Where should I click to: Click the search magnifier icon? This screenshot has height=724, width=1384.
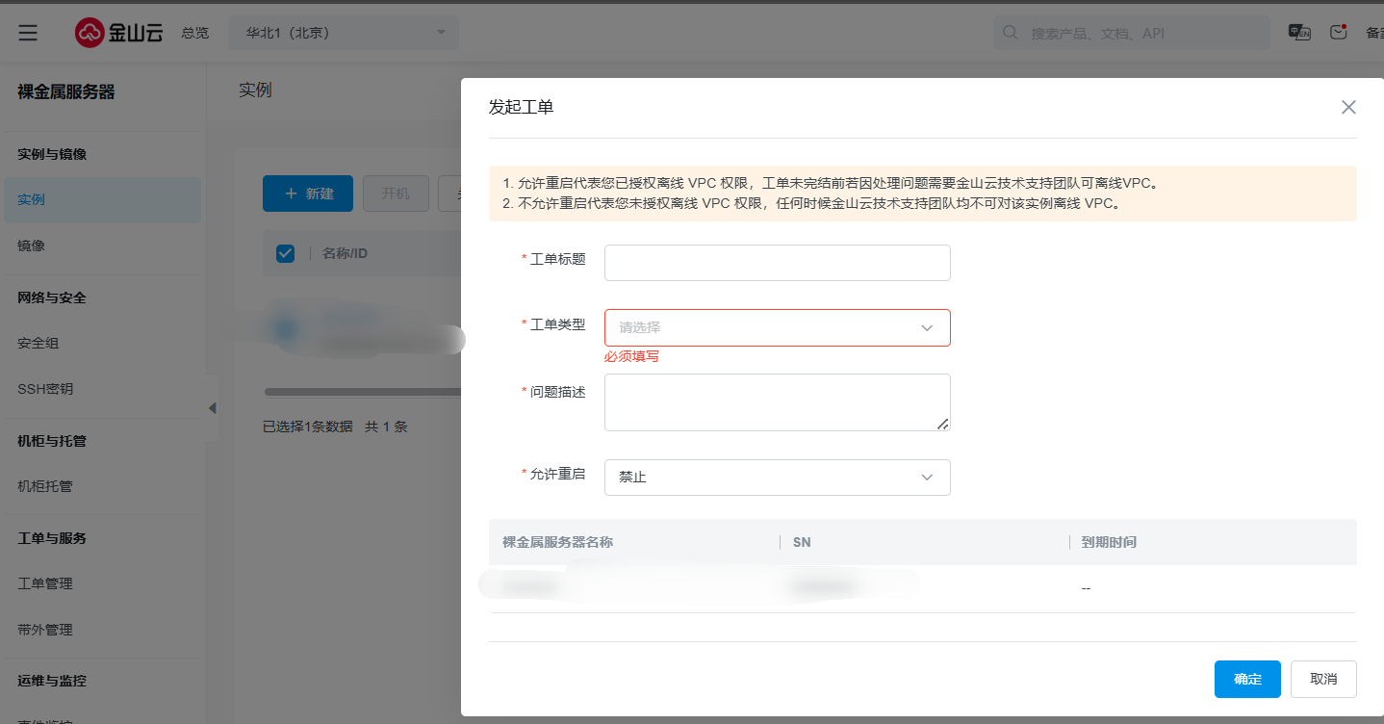(x=1011, y=33)
